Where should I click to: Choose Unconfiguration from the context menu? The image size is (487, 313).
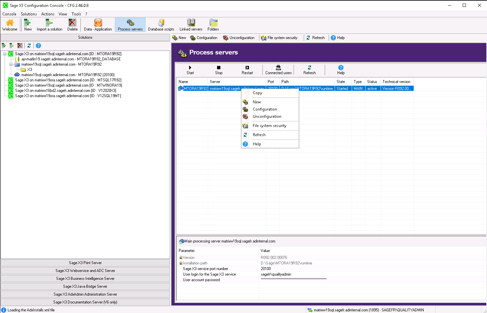(x=267, y=116)
